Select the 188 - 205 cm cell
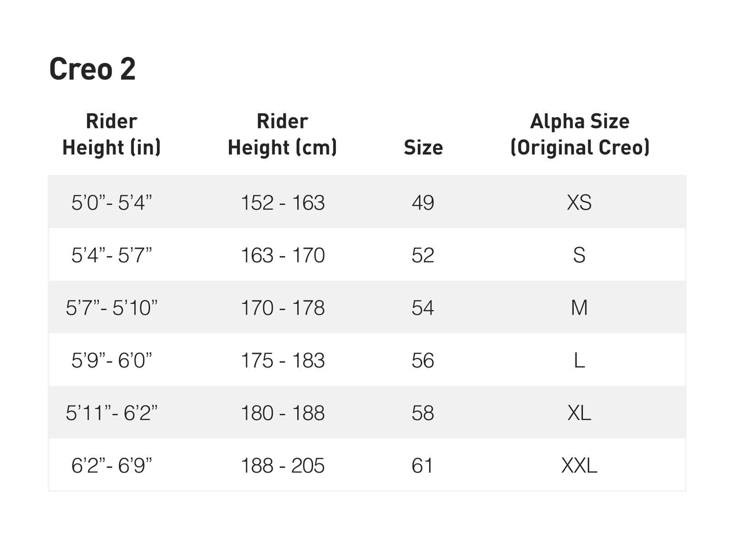This screenshot has width=733, height=550. (283, 466)
